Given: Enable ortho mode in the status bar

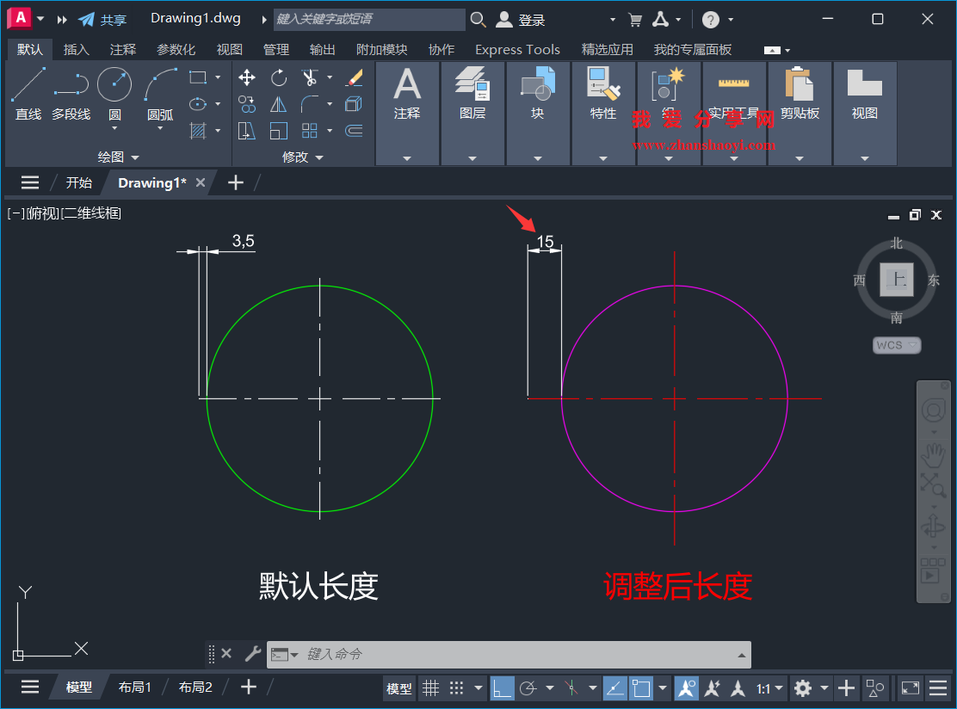Looking at the screenshot, I should [x=502, y=688].
